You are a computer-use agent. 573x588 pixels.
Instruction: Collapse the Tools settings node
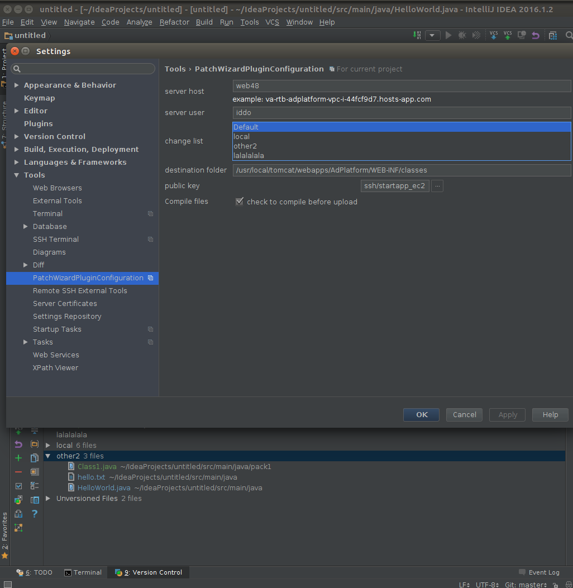(x=17, y=175)
